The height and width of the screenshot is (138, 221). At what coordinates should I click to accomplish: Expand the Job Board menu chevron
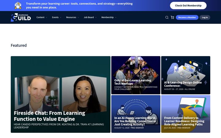96,17
